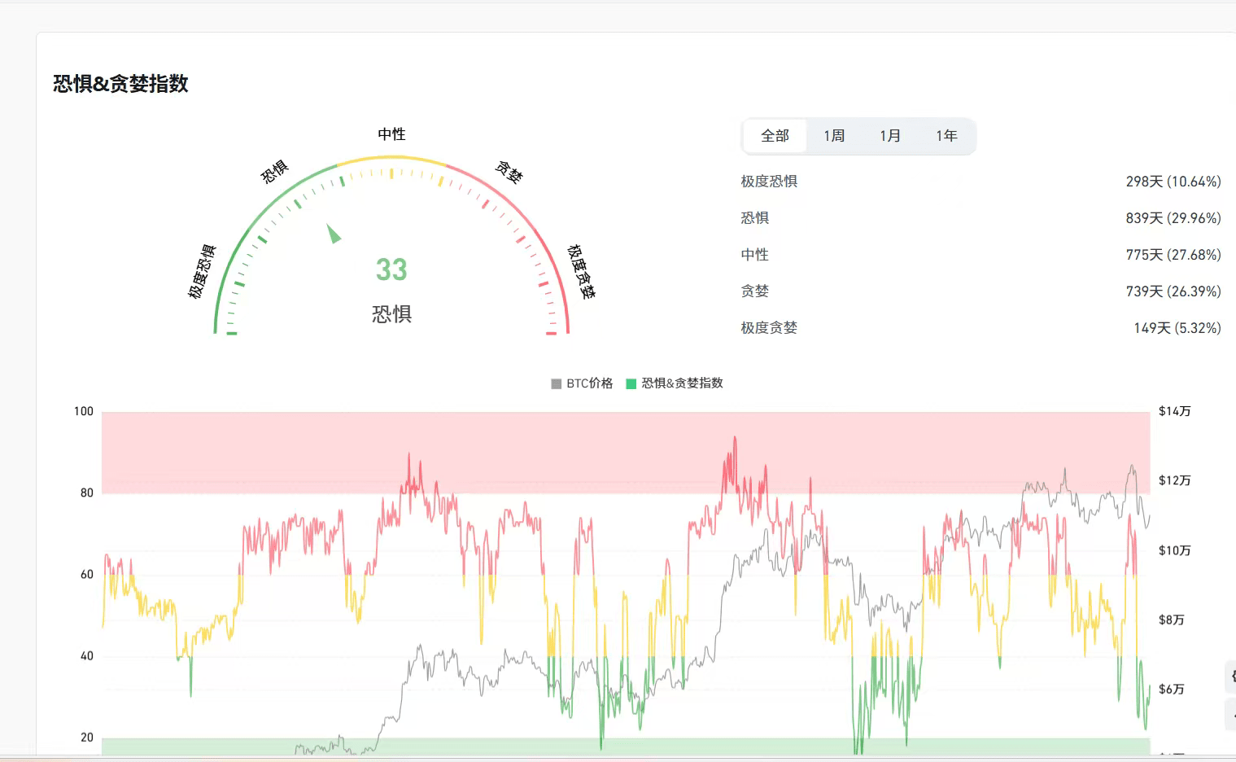Screen dimensions: 1236x762
Task: Select the 739天 (26.39%) greed statistic
Action: 1173,291
